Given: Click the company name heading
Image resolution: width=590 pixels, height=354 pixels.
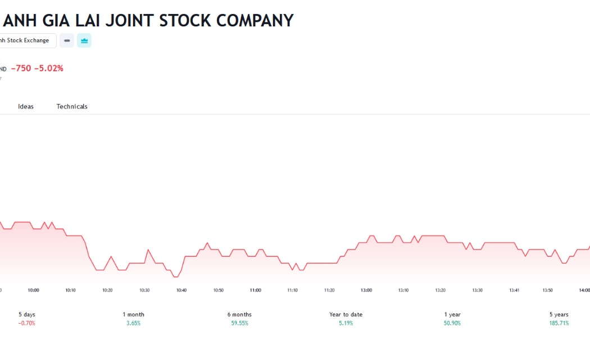Looking at the screenshot, I should (x=147, y=20).
